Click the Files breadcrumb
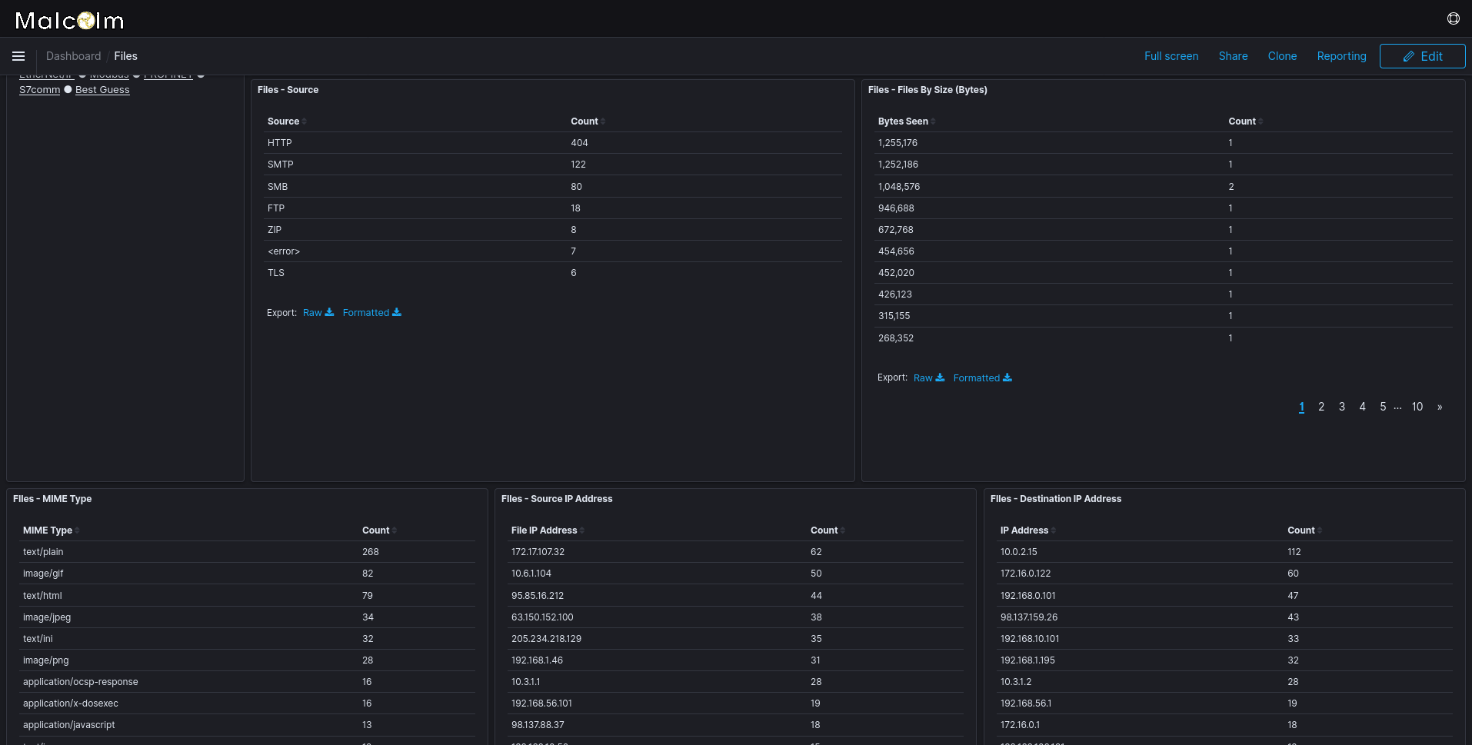 tap(125, 56)
